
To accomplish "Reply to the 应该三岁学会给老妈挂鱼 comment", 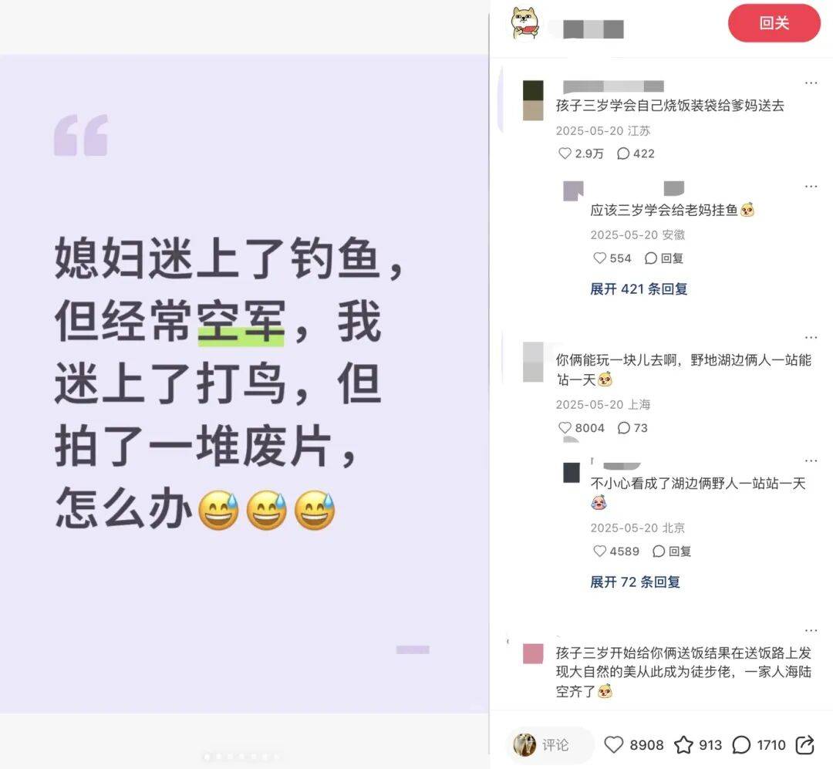I will tap(663, 258).
